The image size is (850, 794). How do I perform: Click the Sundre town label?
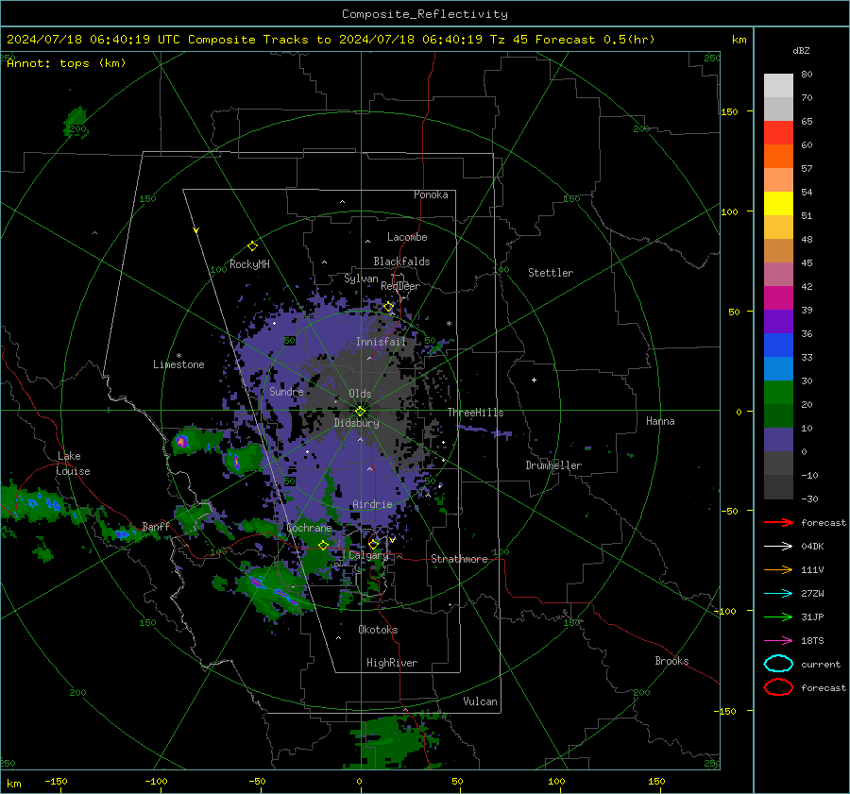coord(286,391)
